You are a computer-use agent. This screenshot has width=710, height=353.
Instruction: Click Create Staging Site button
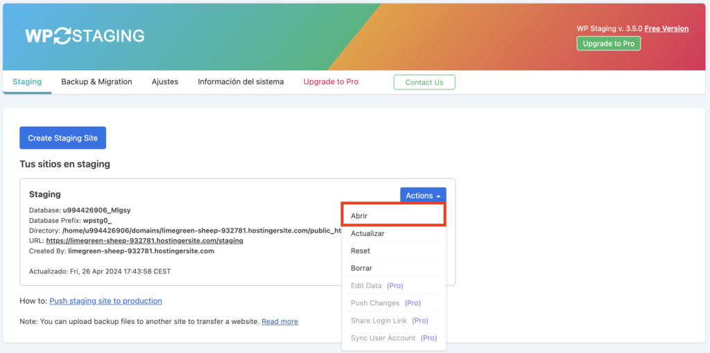62,138
